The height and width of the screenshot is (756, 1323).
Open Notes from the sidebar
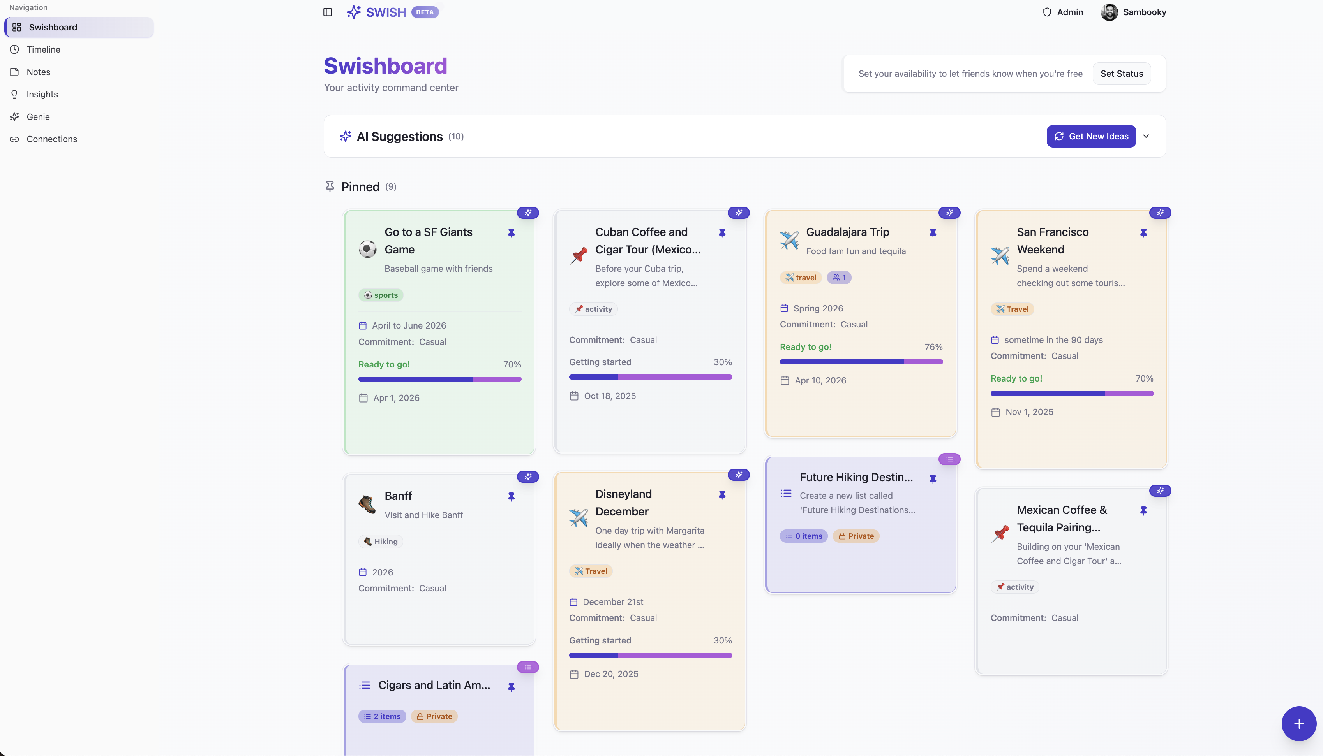click(x=39, y=72)
